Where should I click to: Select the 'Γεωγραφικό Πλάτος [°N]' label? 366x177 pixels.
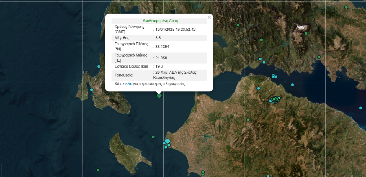[131, 47]
